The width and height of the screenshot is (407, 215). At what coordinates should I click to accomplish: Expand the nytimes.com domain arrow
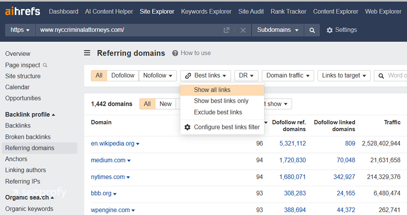[x=128, y=178]
